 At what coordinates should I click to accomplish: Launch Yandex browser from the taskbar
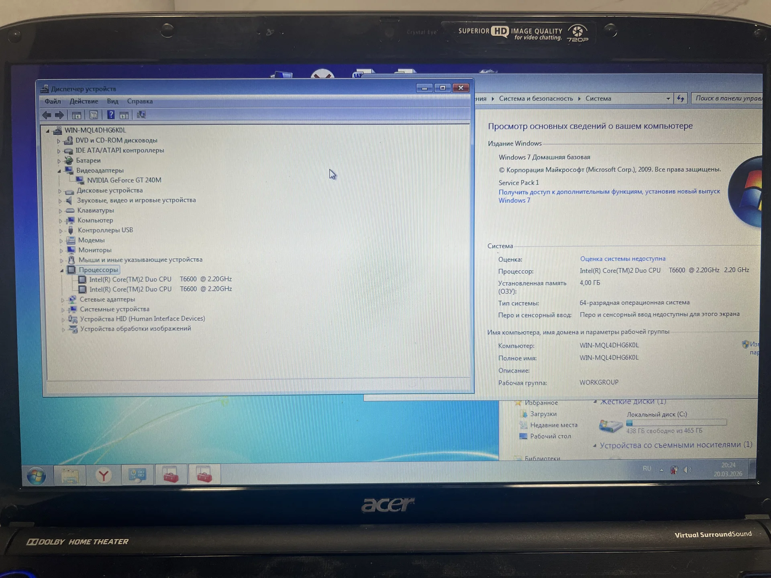tap(104, 476)
